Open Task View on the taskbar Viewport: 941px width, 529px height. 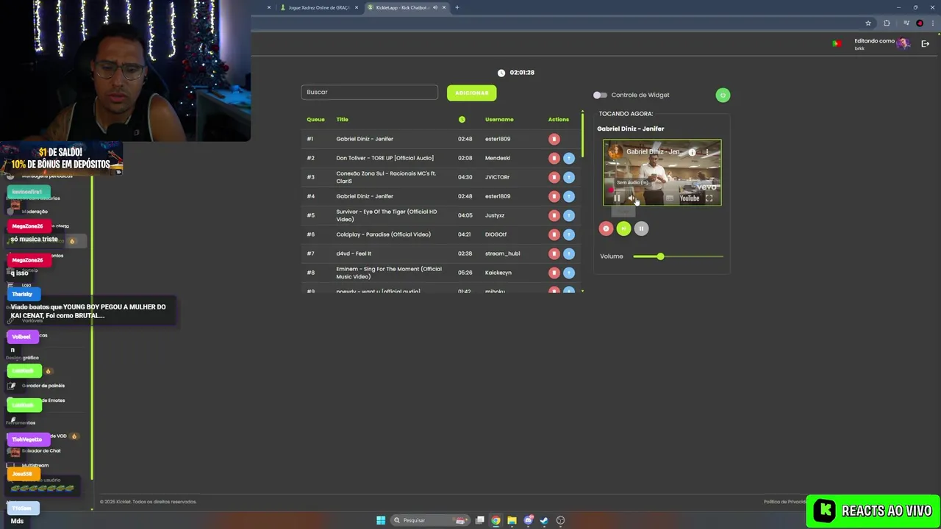pyautogui.click(x=480, y=520)
